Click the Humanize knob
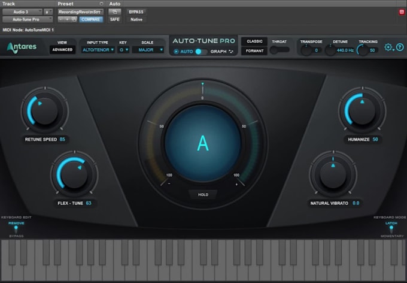 [x=362, y=110]
